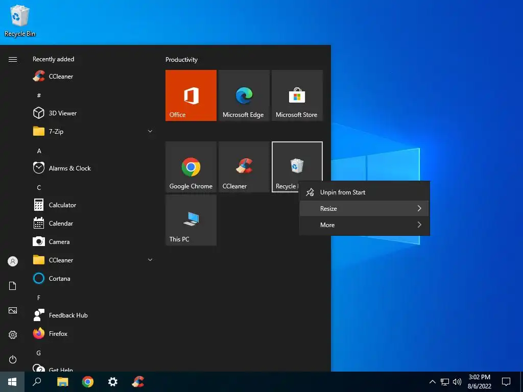Open the Pictures sidebar icon
523x392 pixels.
[x=13, y=310]
